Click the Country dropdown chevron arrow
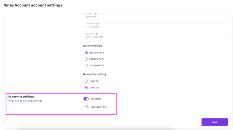The image size is (233, 130). [227, 17]
